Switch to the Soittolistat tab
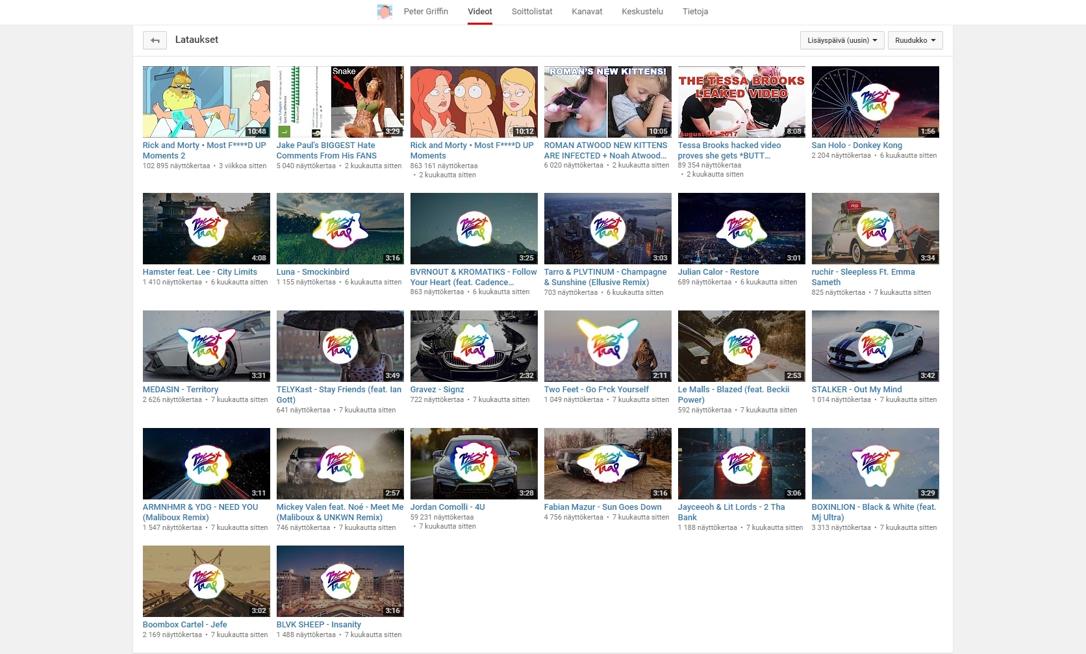 tap(532, 12)
